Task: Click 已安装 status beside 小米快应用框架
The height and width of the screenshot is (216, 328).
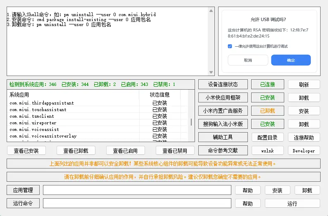Action: pyautogui.click(x=268, y=97)
